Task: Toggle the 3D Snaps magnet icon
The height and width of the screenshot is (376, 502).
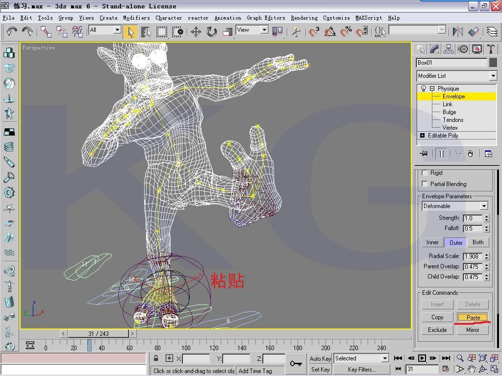Action: [314, 32]
